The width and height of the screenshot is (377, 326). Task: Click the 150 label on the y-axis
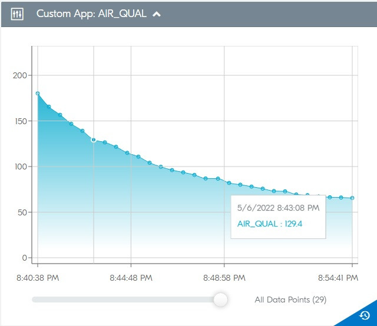click(19, 121)
